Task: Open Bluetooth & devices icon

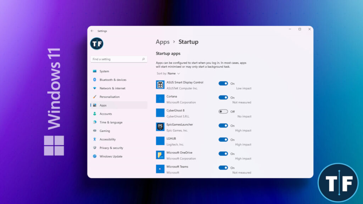Action: (95, 80)
